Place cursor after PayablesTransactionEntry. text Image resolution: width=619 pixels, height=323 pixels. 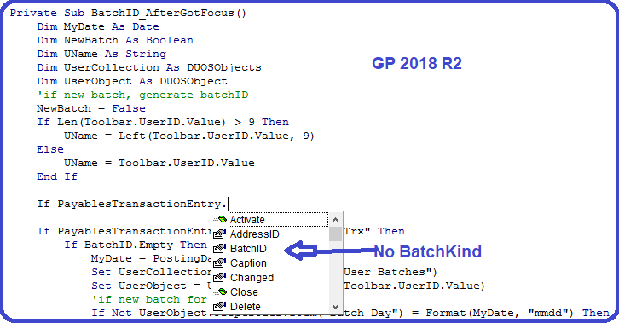(228, 204)
